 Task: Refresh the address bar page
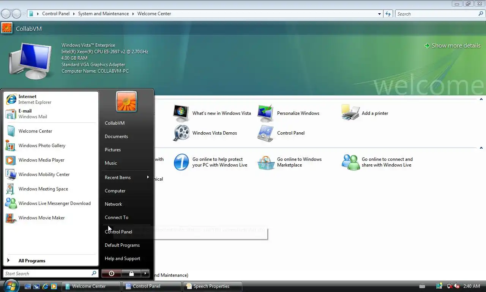click(388, 14)
